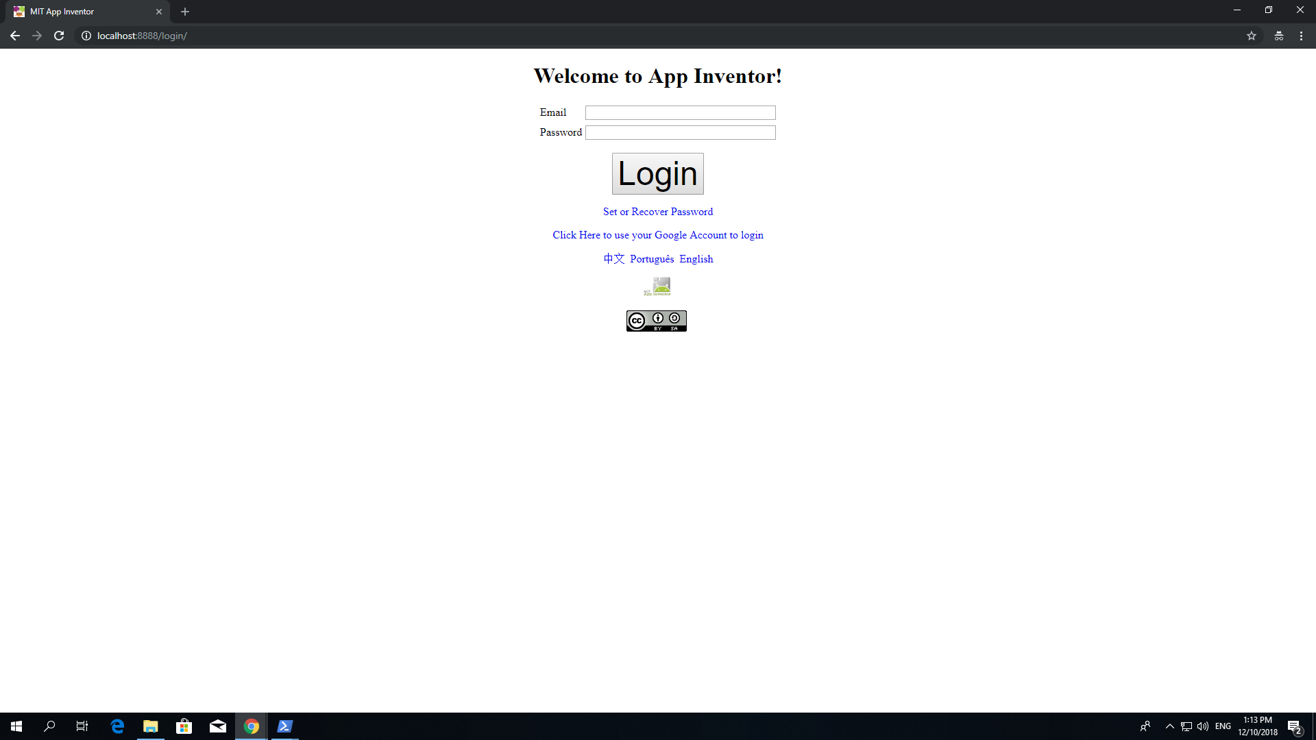The image size is (1316, 740).
Task: Click the incognito profile icon
Action: [1278, 36]
